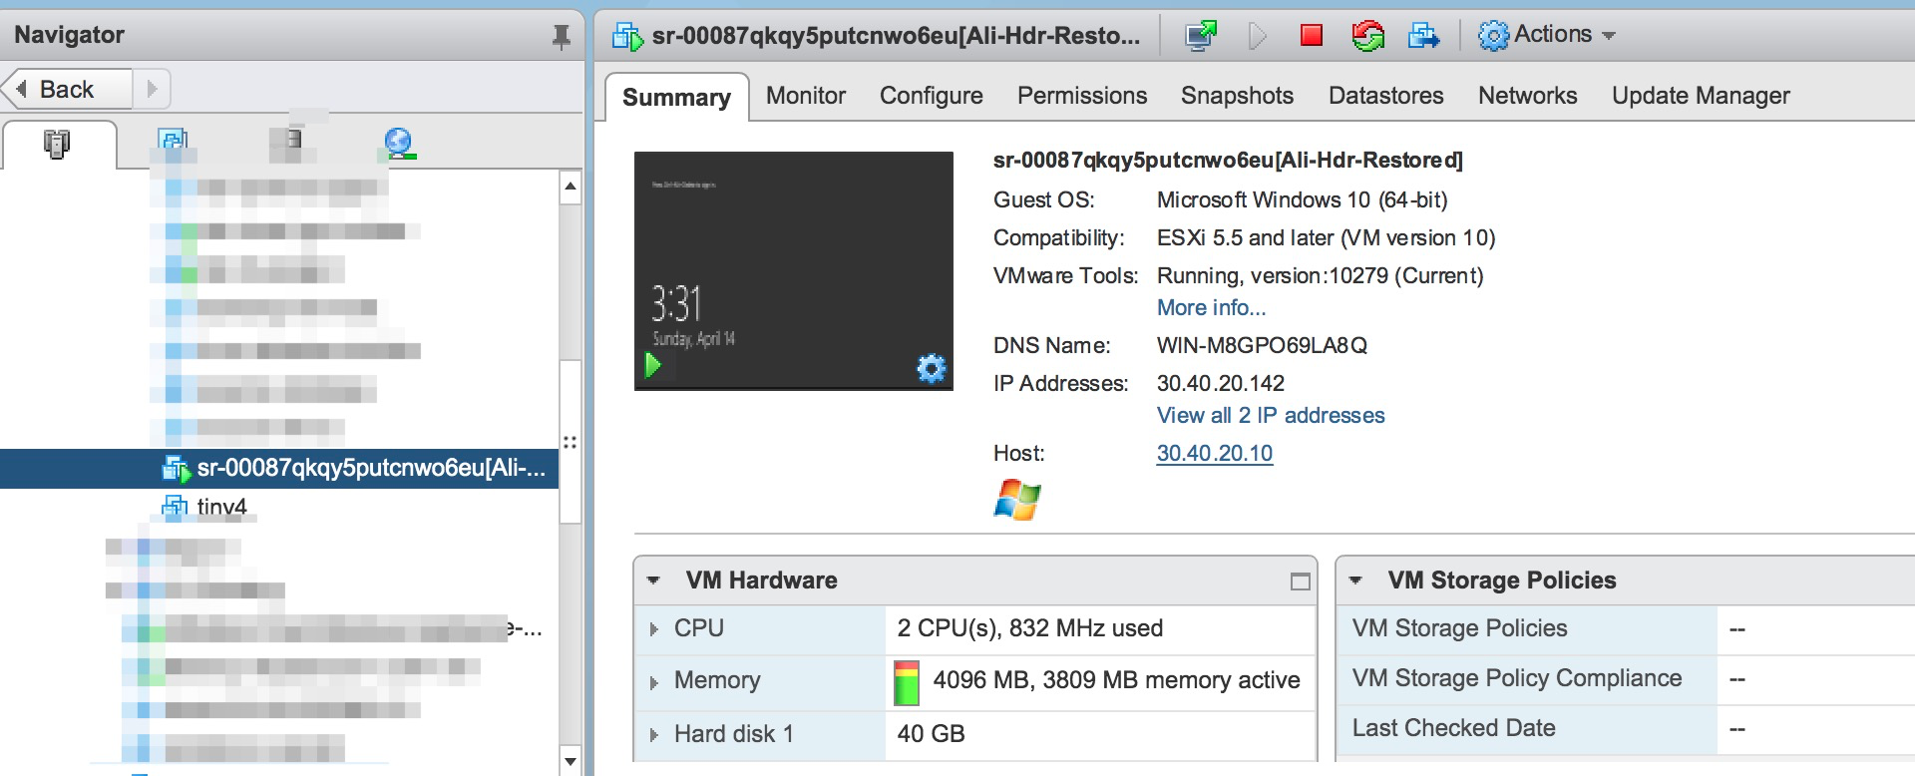
Task: Select the tiny4 VM in tree
Action: coord(221,507)
